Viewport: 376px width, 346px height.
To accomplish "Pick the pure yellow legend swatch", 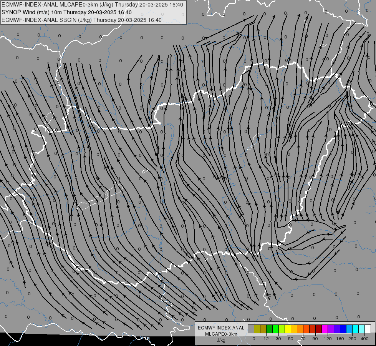I will tap(288, 329).
